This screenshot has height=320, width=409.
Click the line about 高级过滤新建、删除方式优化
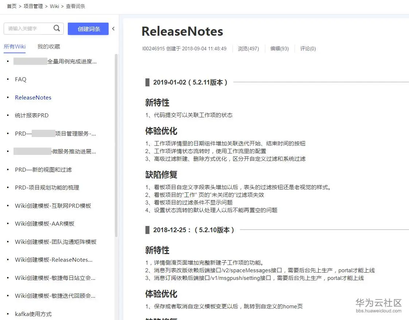[x=225, y=159]
